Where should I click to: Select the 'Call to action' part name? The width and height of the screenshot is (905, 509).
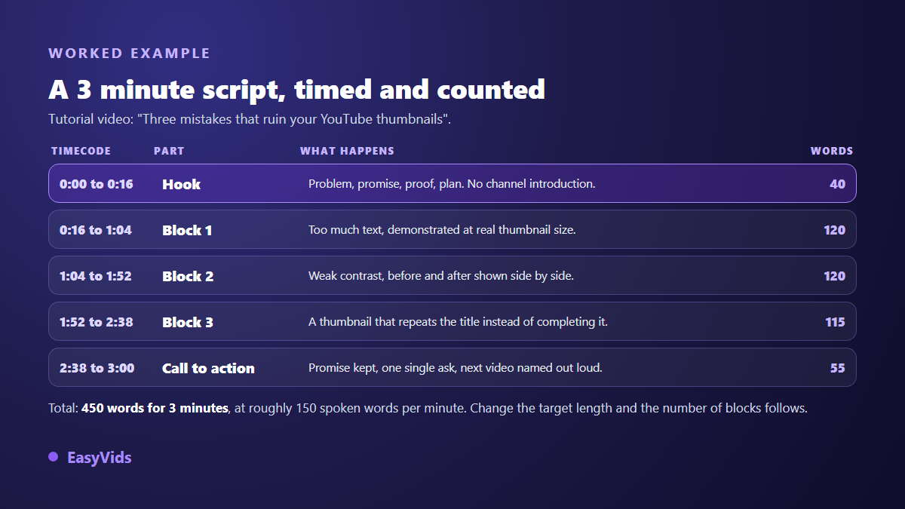click(x=208, y=368)
